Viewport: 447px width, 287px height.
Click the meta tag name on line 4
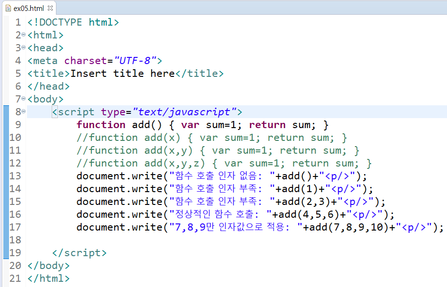pos(46,61)
